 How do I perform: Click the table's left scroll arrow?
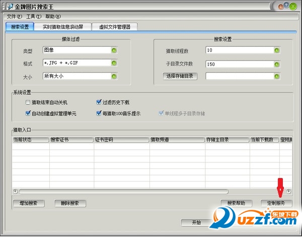[16, 192]
